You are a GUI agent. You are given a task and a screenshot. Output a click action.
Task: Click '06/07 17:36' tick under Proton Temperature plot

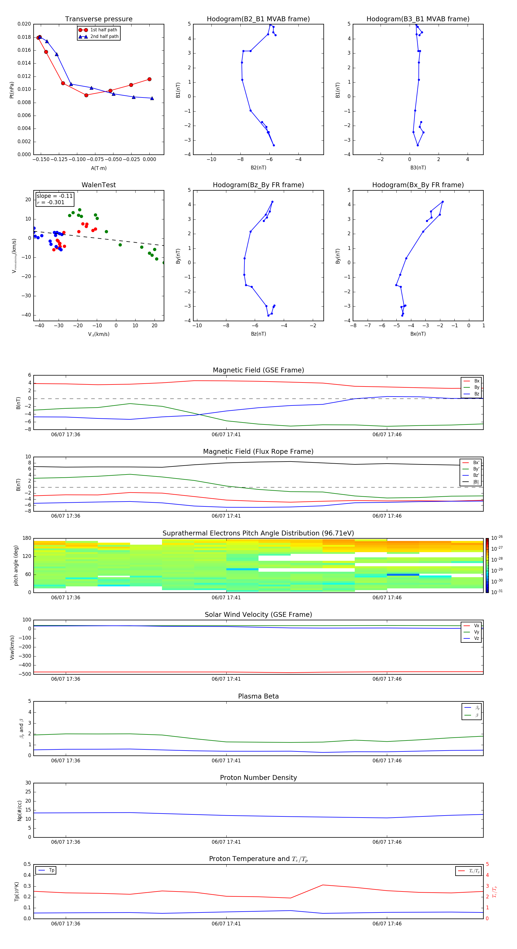[x=65, y=924]
